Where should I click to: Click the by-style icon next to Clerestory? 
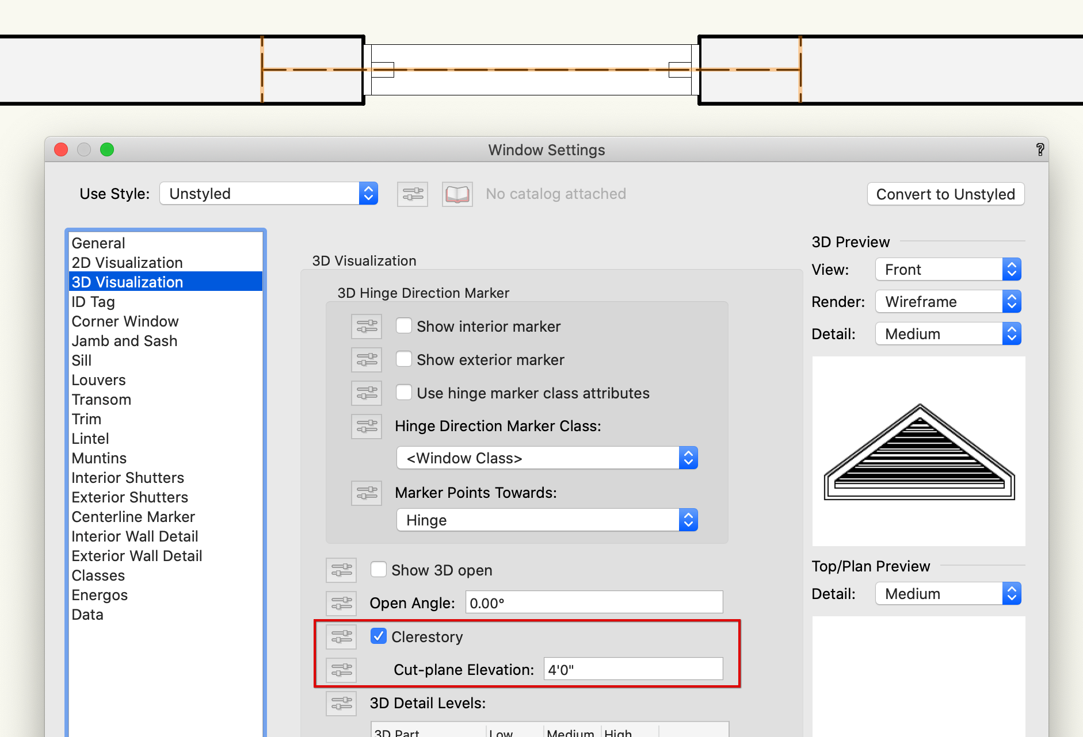point(341,636)
